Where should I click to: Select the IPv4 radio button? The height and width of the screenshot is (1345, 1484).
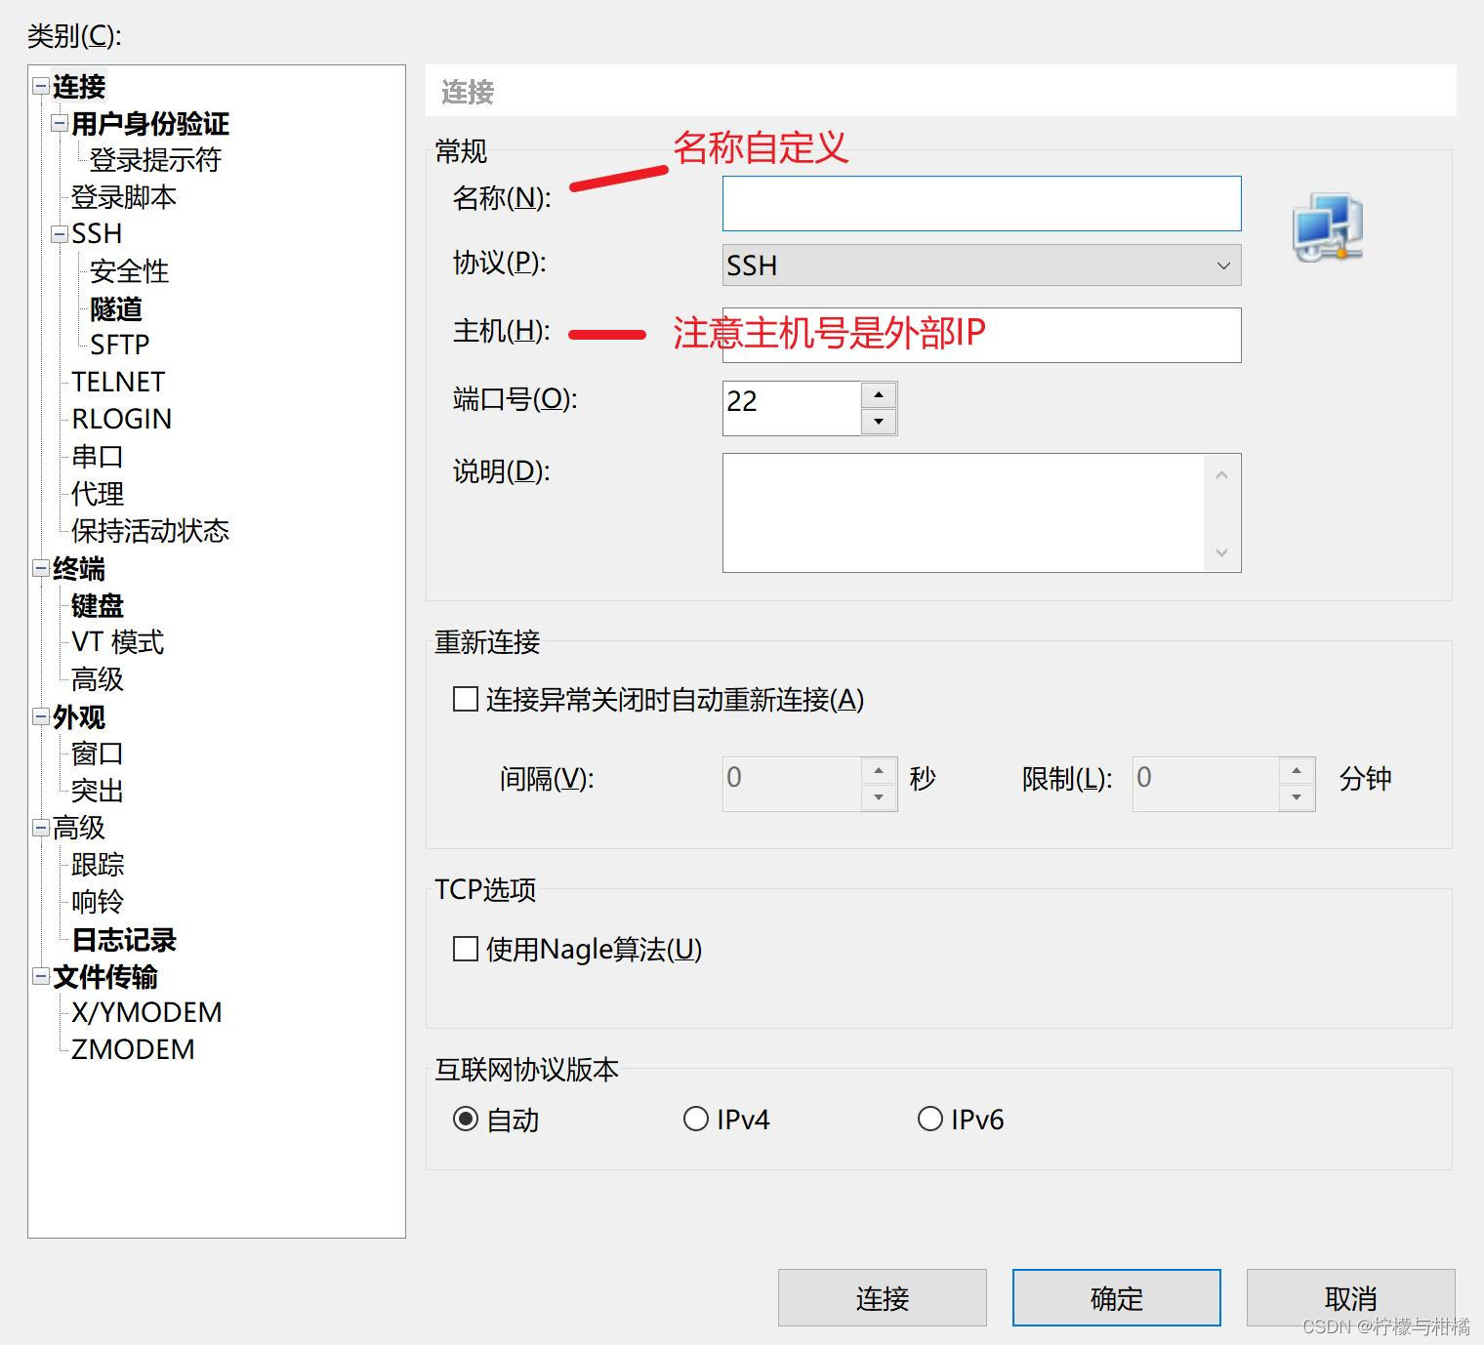tap(696, 1119)
